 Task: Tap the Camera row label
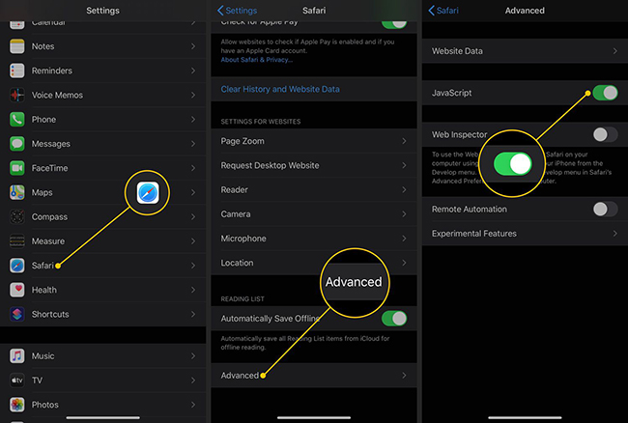pyautogui.click(x=236, y=214)
